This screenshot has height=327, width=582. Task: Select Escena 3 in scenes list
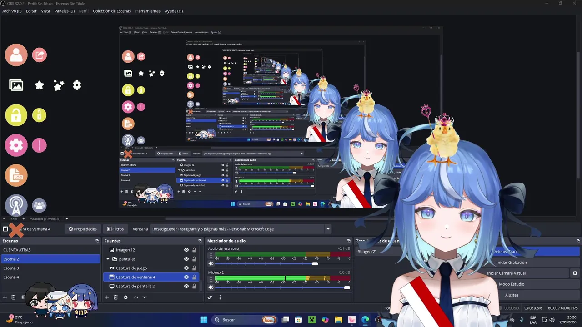coord(50,268)
